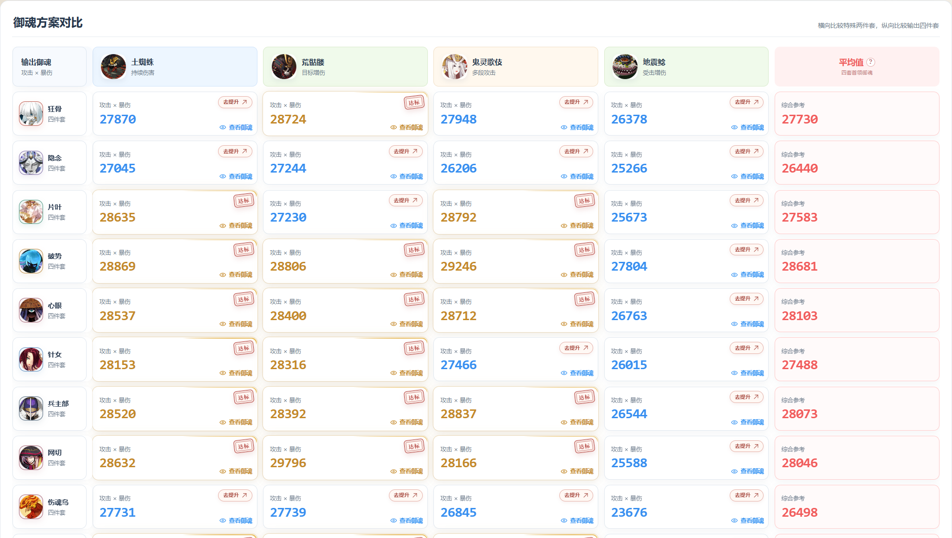
Task: Open the 兵主部 avatar icon
Action: (31, 408)
